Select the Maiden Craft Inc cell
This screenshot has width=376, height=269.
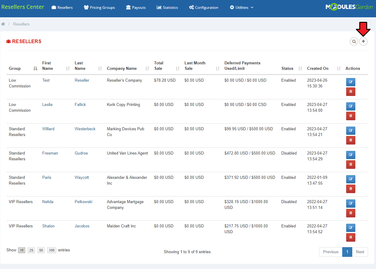[x=121, y=226]
